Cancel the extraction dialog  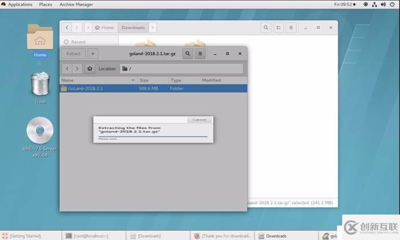point(199,120)
